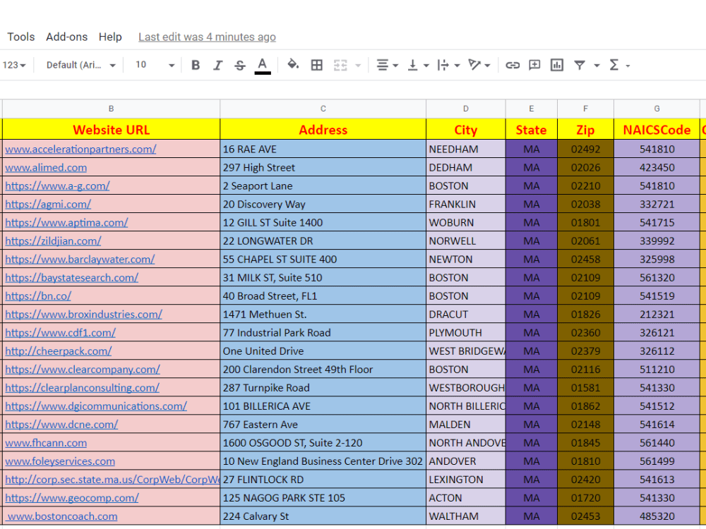The height and width of the screenshot is (529, 706).
Task: Open the www.foleyservices.com link
Action: coord(60,461)
